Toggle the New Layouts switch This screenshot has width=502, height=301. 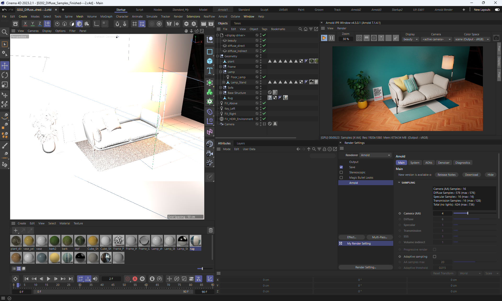[x=497, y=10]
